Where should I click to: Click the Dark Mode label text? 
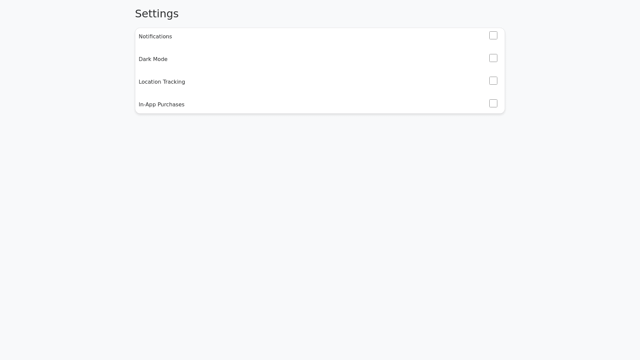(153, 59)
